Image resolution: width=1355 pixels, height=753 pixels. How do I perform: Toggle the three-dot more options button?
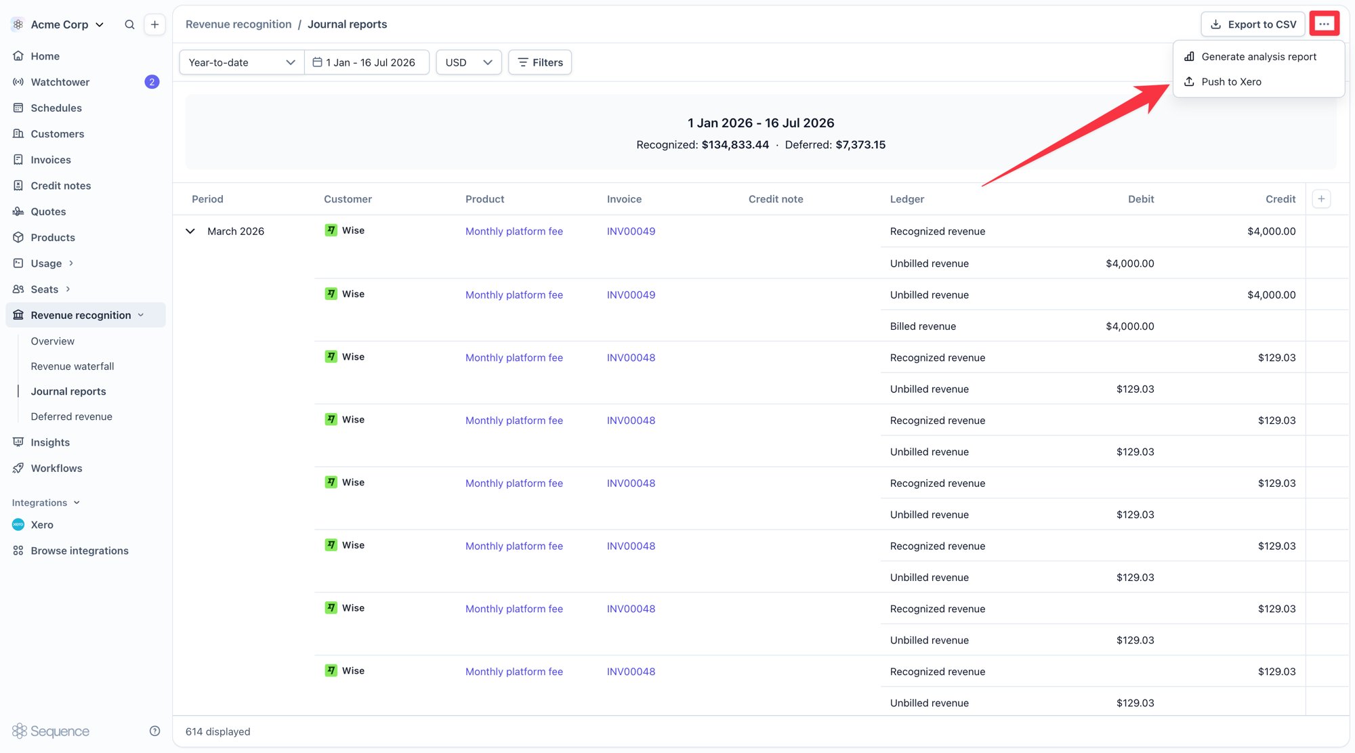(x=1324, y=24)
